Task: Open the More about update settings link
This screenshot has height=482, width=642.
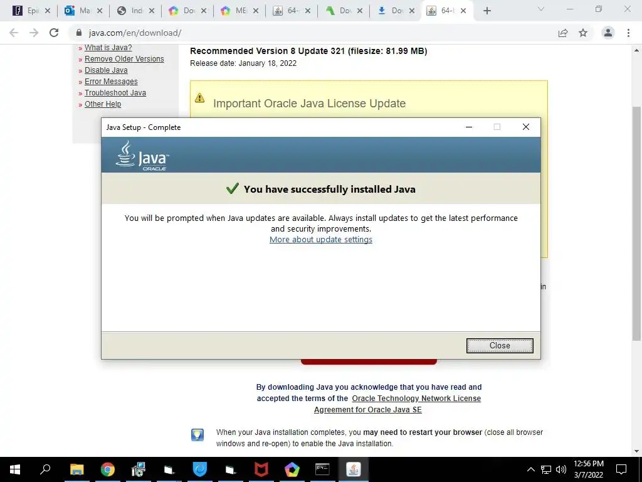Action: (x=320, y=239)
